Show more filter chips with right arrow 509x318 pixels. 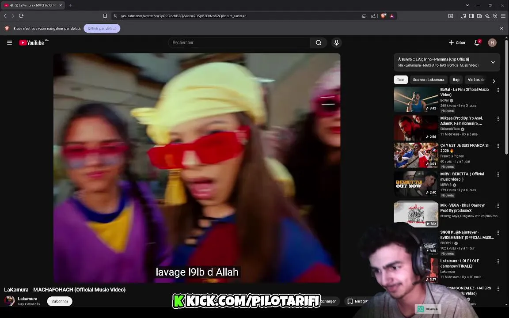coord(494,81)
